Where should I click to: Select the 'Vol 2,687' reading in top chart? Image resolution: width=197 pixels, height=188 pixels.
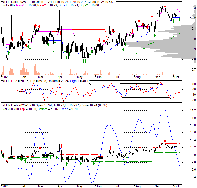tap(9, 5)
